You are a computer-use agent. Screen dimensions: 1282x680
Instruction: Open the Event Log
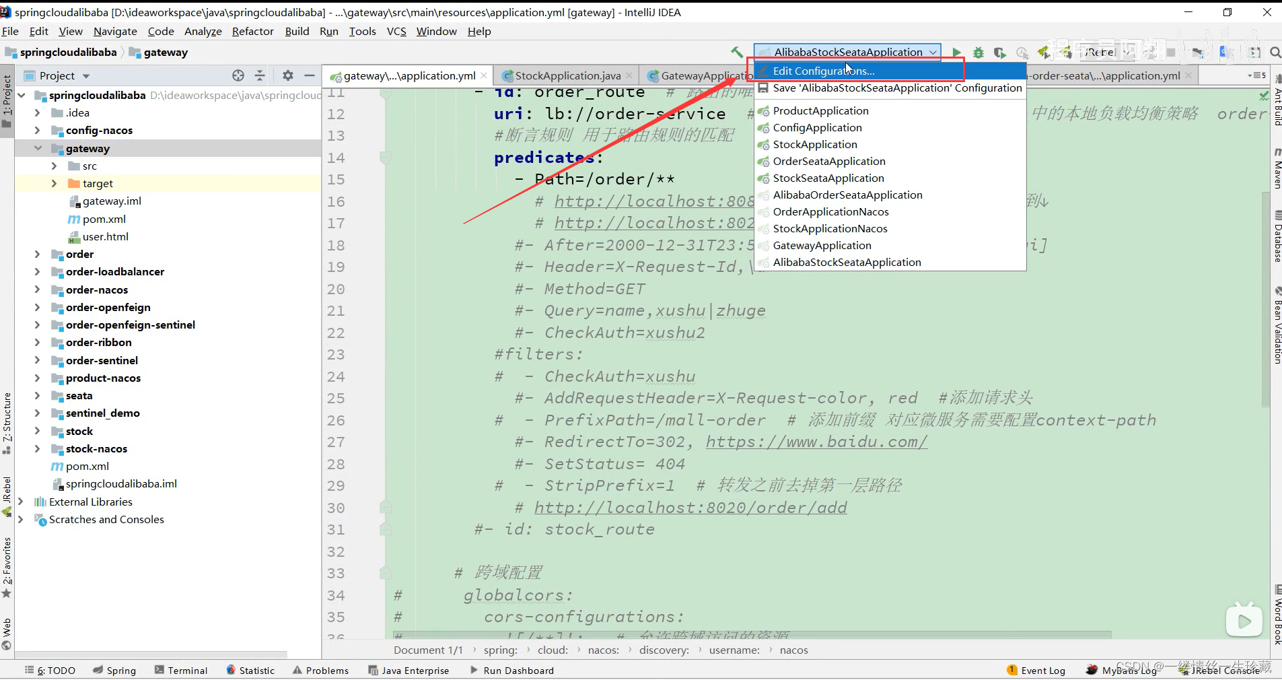coord(1036,671)
